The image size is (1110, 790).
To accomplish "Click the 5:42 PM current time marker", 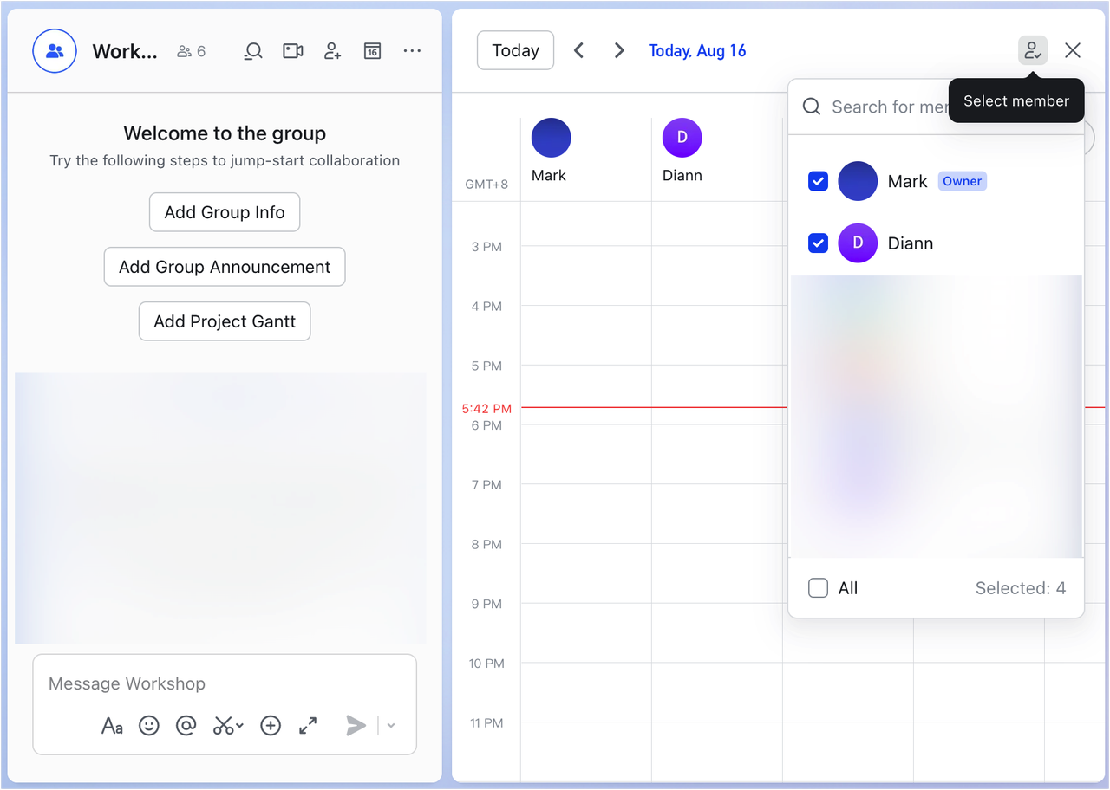I will [486, 408].
